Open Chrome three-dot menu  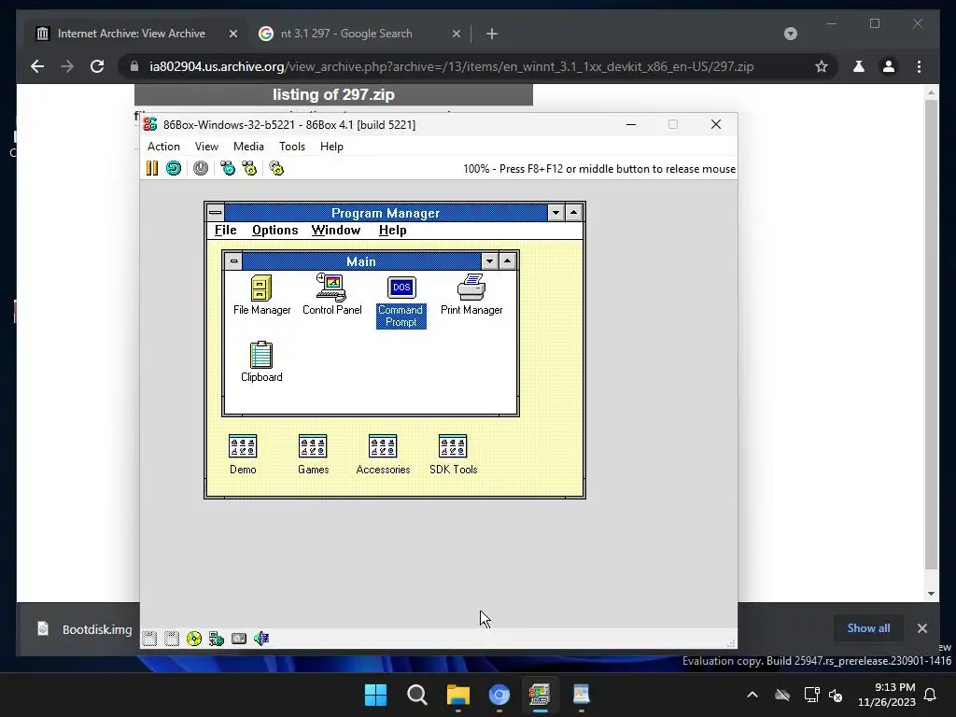pos(919,66)
